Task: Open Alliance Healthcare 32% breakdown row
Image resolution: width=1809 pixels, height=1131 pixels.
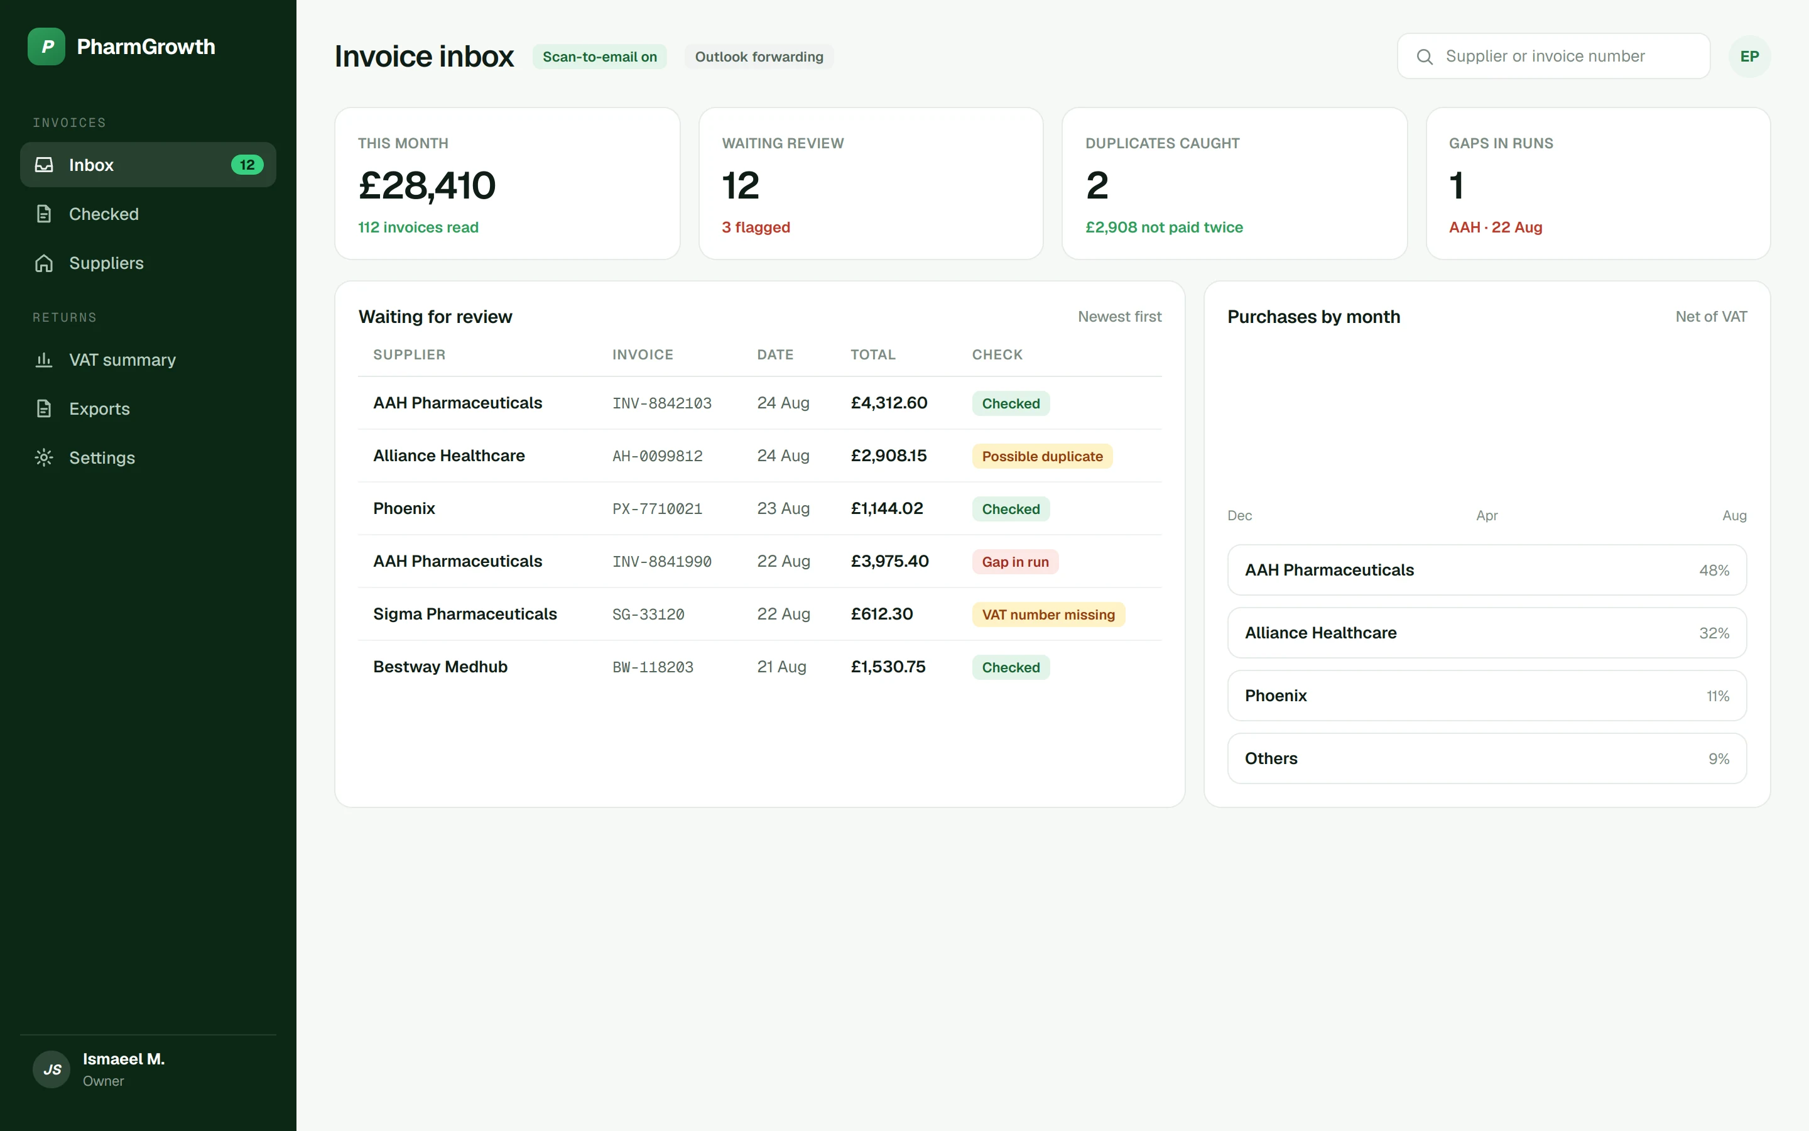Action: 1487,633
